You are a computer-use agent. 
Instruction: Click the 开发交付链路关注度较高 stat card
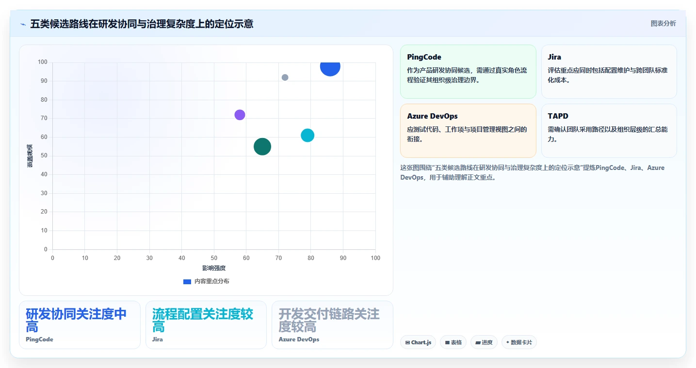(x=332, y=325)
